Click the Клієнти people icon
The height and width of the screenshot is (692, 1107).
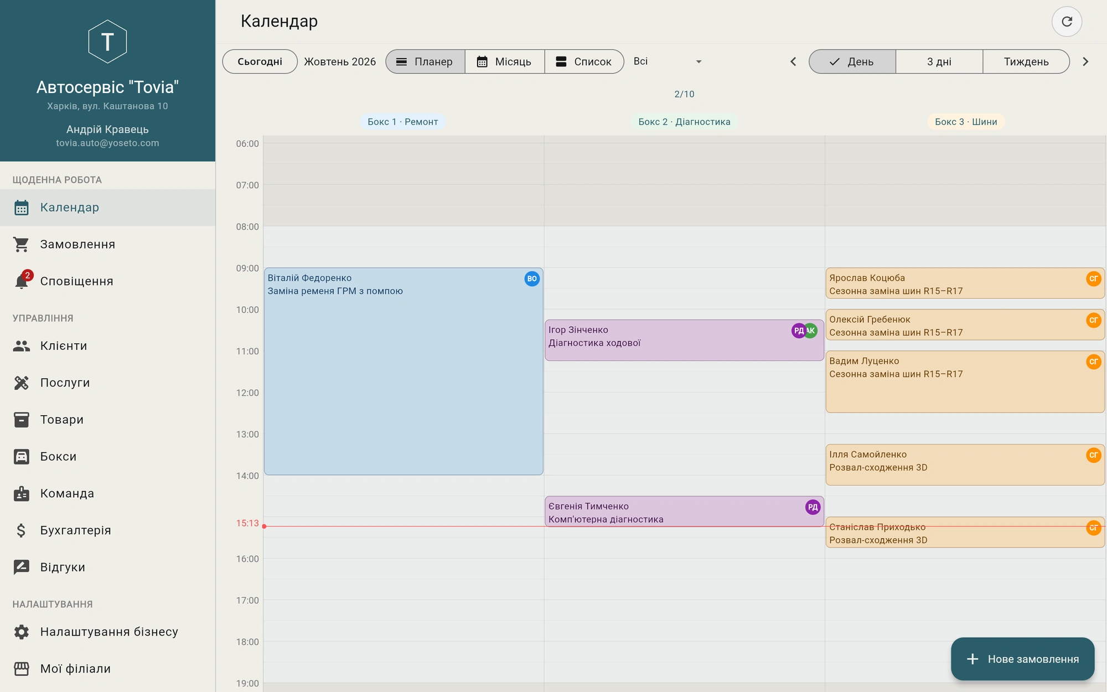click(x=21, y=346)
